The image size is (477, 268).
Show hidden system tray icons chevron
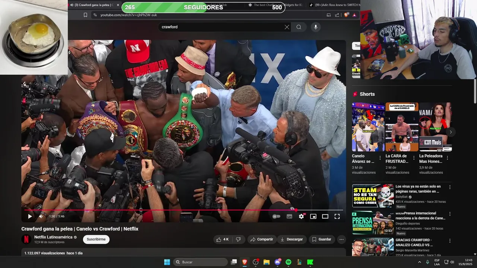pos(419,262)
